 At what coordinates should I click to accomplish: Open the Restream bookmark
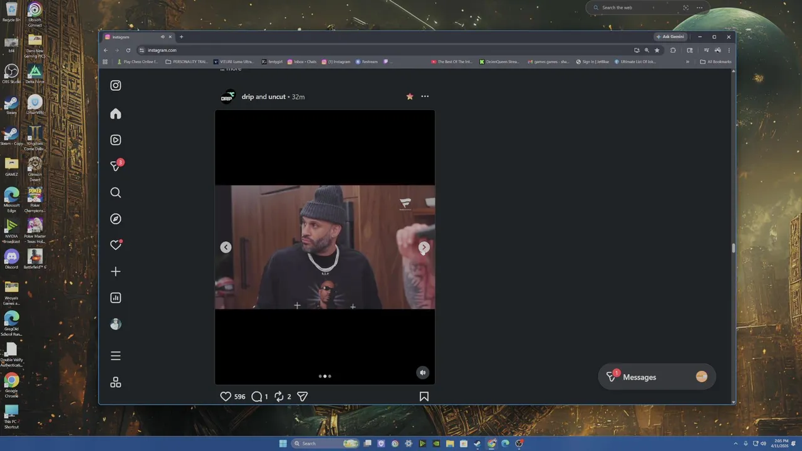pos(367,62)
